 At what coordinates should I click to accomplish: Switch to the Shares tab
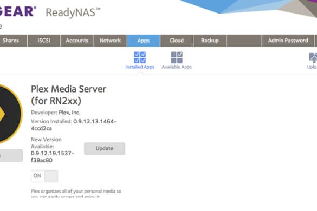click(13, 41)
